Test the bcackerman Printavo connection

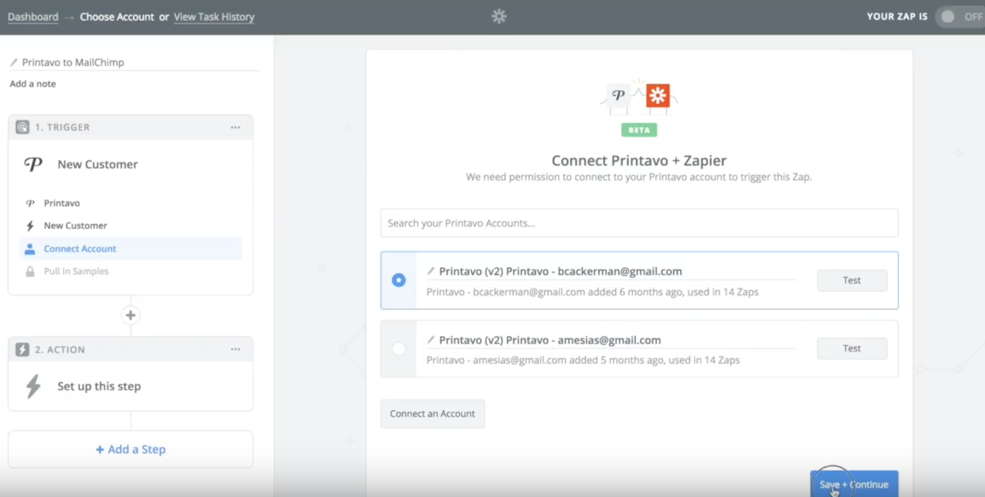852,280
